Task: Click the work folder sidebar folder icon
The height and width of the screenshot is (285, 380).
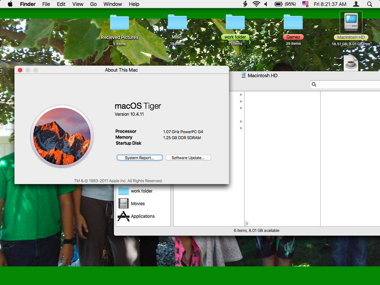Action: 123,191
